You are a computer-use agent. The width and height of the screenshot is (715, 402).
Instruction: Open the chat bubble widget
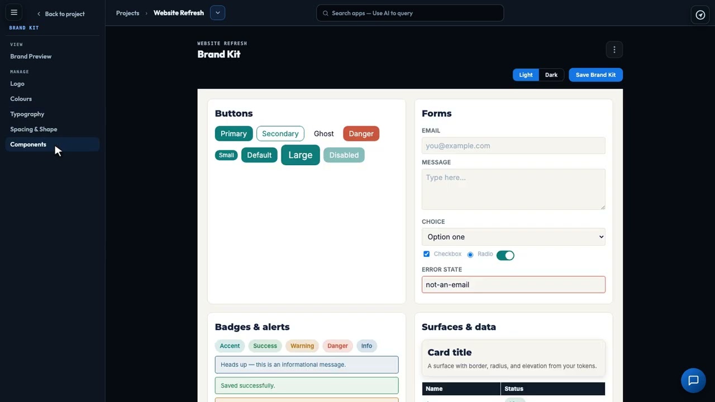coord(693,381)
